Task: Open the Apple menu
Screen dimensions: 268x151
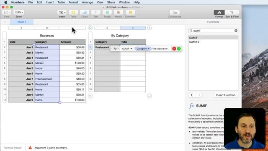Action: (5, 2)
